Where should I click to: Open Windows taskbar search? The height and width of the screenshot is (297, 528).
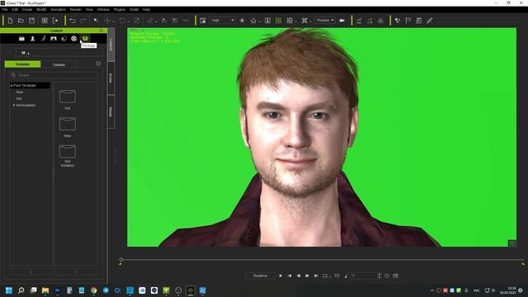tap(21, 290)
